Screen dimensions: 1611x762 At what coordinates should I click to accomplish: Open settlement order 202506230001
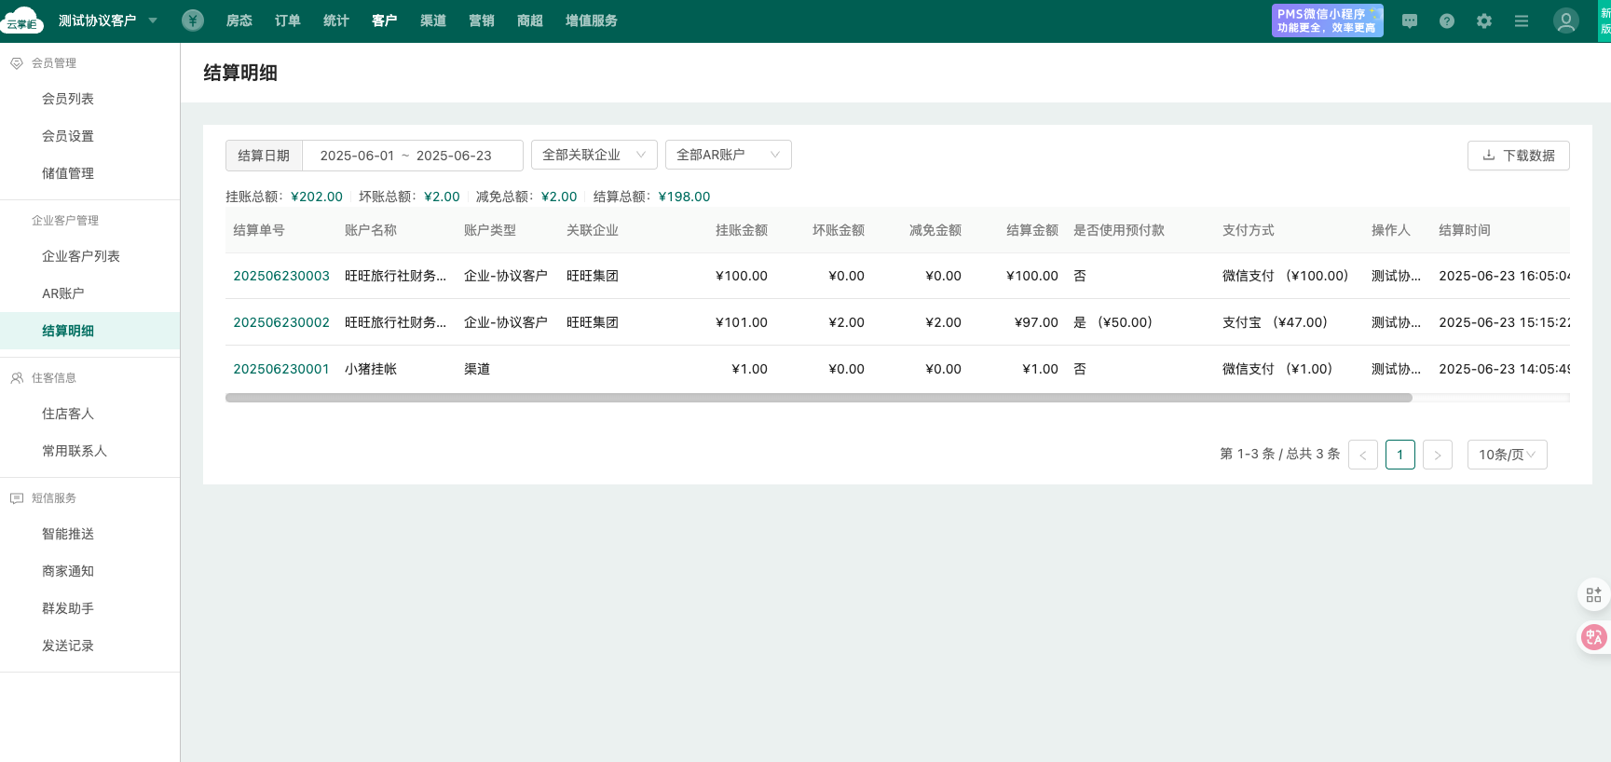281,369
